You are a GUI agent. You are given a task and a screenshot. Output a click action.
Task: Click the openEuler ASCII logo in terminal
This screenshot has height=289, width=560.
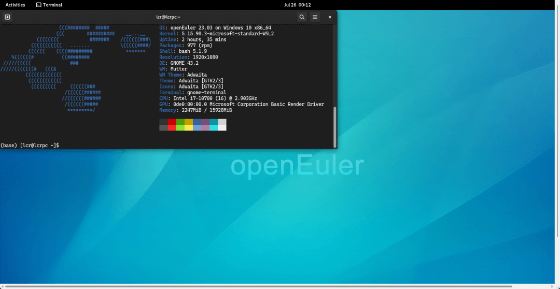click(x=78, y=67)
